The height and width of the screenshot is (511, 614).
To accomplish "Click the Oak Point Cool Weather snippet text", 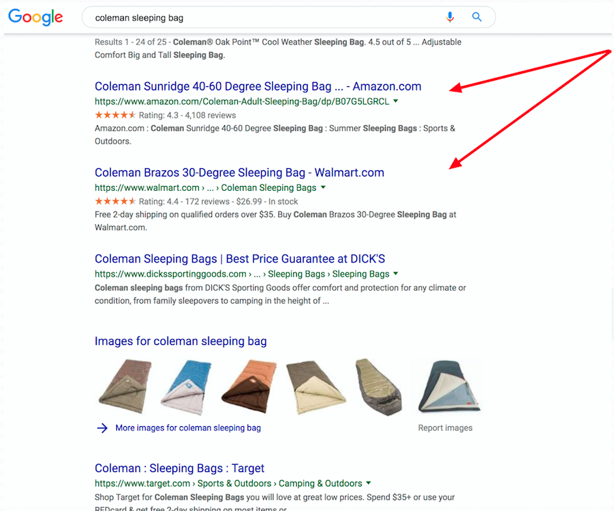I will coord(278,49).
